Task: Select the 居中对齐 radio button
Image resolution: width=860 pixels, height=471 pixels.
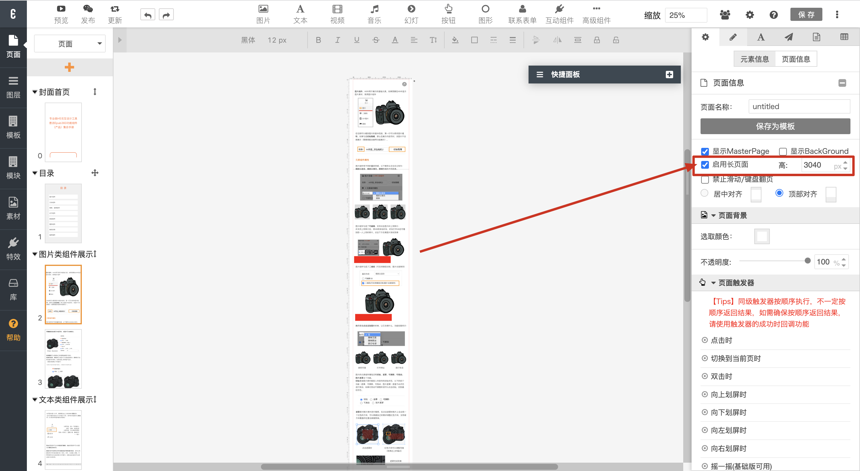Action: click(x=704, y=193)
